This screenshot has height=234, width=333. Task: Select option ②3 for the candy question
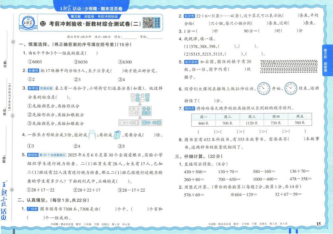point(77,79)
